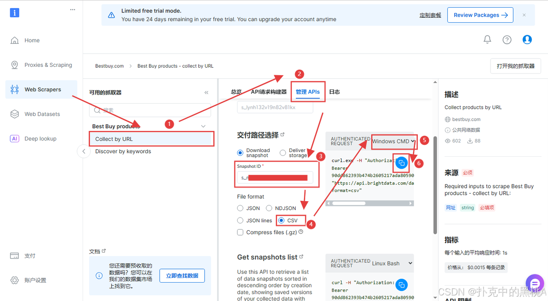Click the downloads icon showing 88

pos(469,141)
